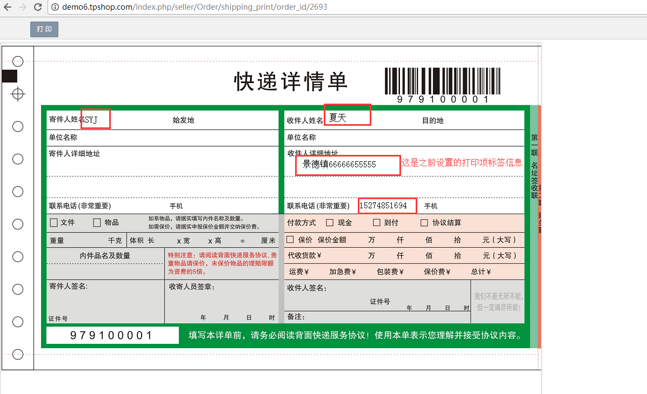The image size is (647, 394).
Task: Click the recipient name box showing 夏天
Action: [x=347, y=115]
